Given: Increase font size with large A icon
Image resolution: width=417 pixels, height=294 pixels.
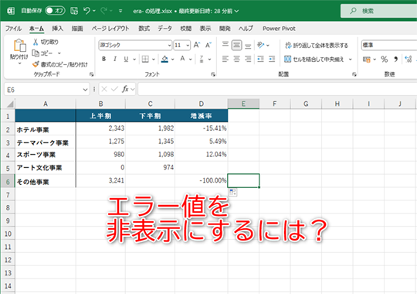Looking at the screenshot, I should click(x=197, y=45).
